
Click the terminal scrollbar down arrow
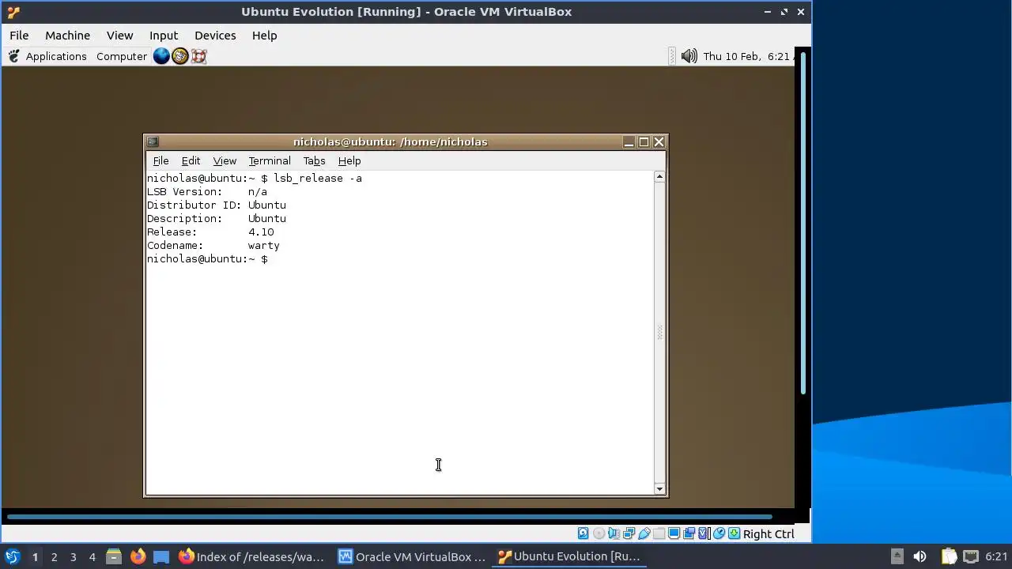659,489
